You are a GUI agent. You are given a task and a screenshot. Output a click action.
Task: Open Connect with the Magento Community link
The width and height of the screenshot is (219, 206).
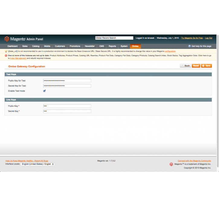click(194, 161)
